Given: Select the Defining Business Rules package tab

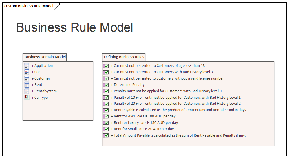Looking at the screenshot, I should [124, 57].
